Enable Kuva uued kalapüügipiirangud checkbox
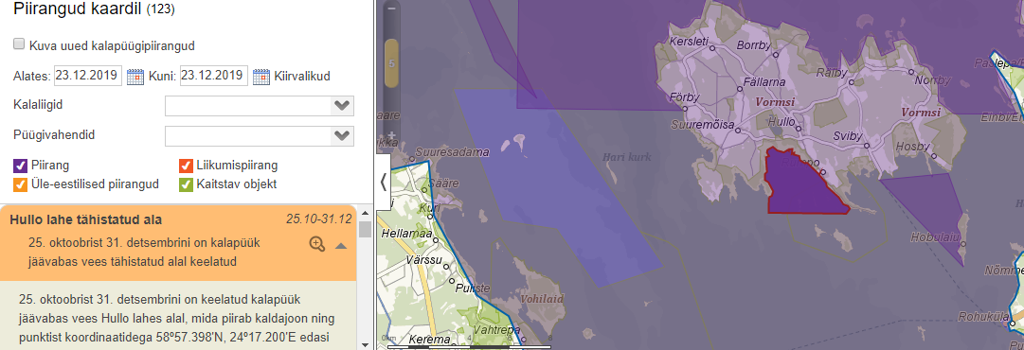 pos(20,45)
